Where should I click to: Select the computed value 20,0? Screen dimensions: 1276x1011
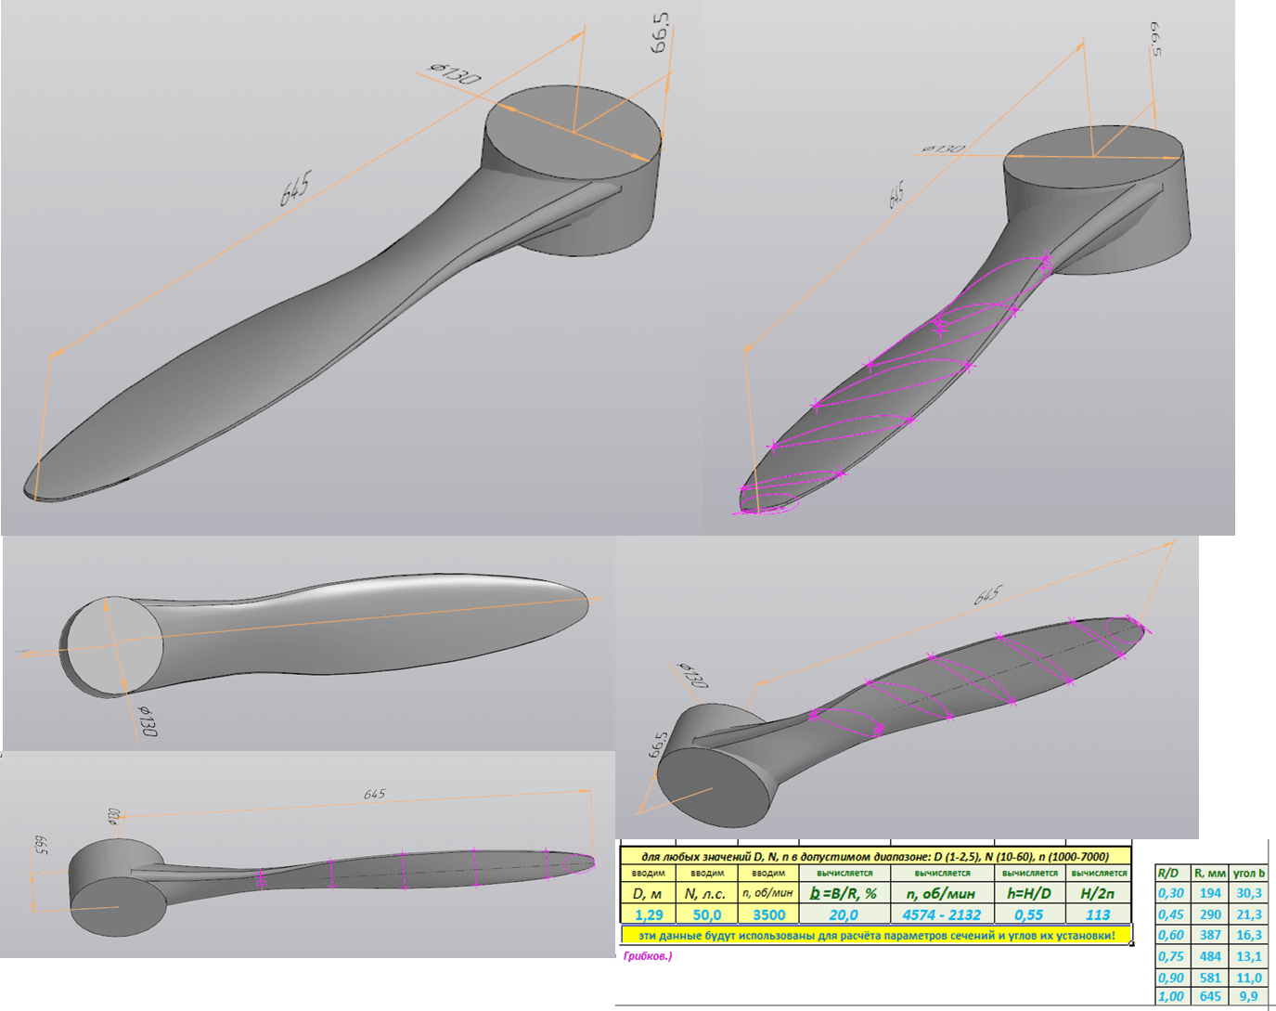click(844, 914)
